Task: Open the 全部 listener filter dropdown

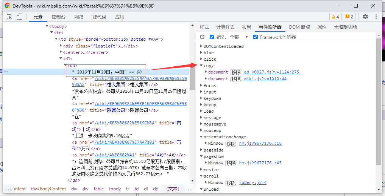Action: [239, 37]
